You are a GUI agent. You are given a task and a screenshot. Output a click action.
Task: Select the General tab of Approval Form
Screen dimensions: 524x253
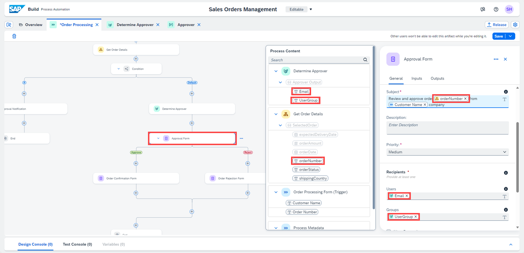pyautogui.click(x=396, y=79)
